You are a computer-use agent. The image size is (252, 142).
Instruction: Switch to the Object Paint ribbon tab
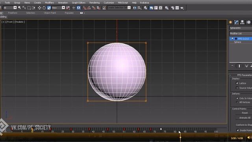click(x=50, y=13)
